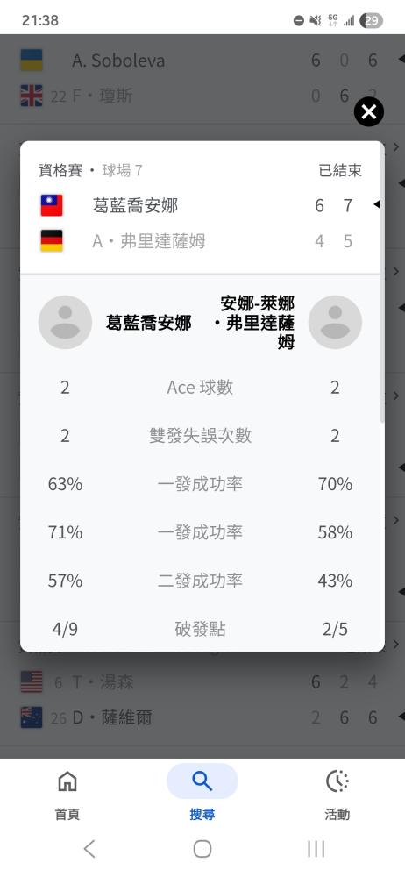
Task: Tap the muted sound status icon
Action: 316,21
